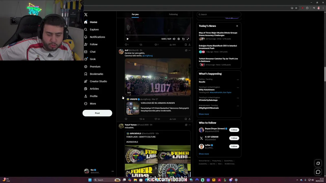Bookmark Arif's post
The width and height of the screenshot is (326, 183).
click(x=186, y=119)
